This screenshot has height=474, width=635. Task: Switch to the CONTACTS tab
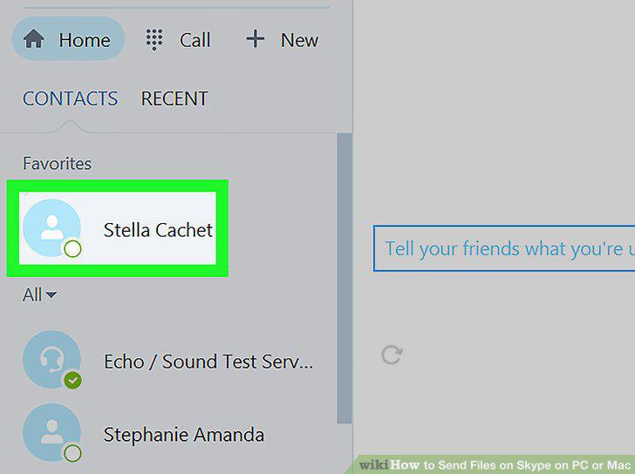[70, 98]
